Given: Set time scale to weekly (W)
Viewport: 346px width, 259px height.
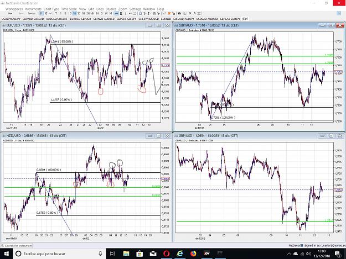Looking at the screenshot, I should pyautogui.click(x=106, y=13).
